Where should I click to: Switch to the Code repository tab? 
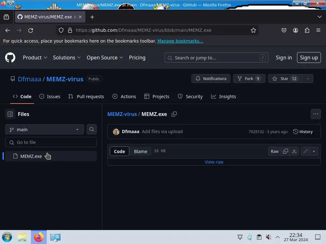[x=22, y=97]
